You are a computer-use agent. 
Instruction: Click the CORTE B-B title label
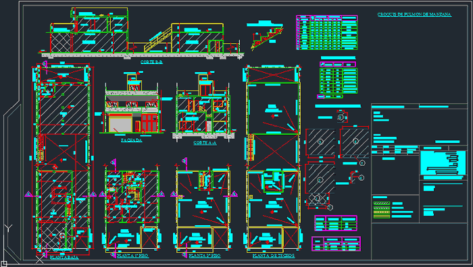coord(152,62)
